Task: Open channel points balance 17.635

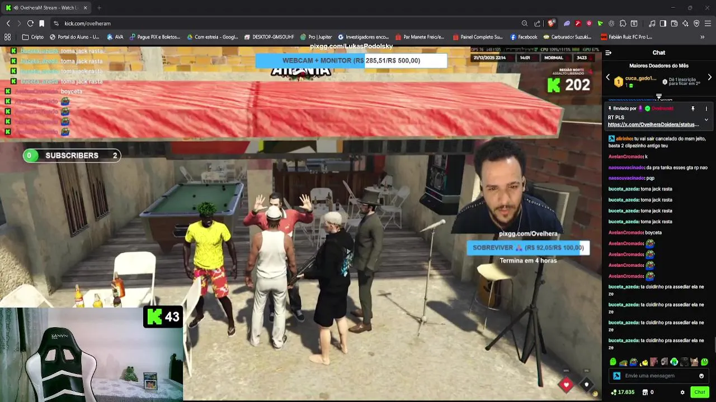Action: click(623, 393)
